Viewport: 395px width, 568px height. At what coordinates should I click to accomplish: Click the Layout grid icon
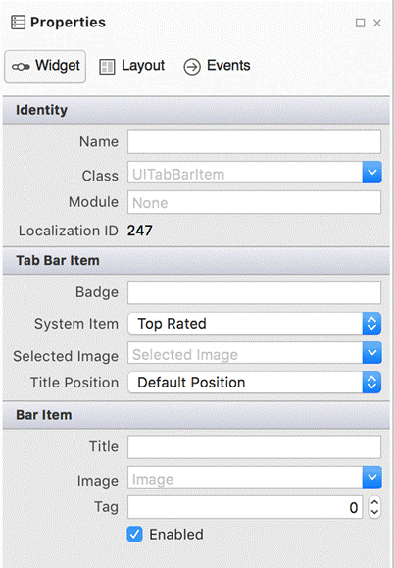107,67
